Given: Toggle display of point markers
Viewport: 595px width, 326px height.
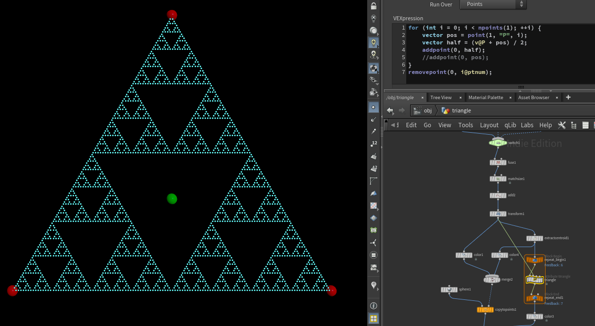Looking at the screenshot, I should coord(374,107).
